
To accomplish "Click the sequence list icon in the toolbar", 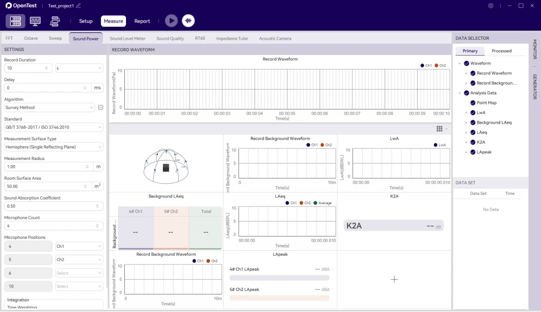I will [x=55, y=21].
